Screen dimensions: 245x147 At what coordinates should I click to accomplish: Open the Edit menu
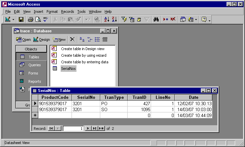coord(17,12)
